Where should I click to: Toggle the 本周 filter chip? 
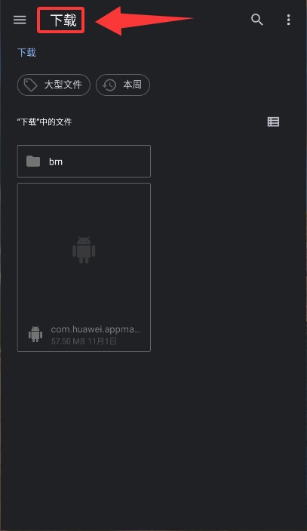(x=123, y=85)
